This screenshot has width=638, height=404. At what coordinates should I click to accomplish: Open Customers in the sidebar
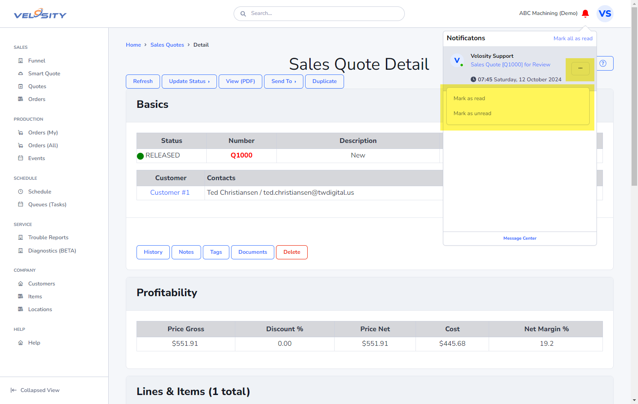click(x=42, y=284)
